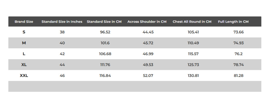Viewport: 270px width, 108px height.
Task: Select the 110.49 chest all round value
Action: (x=193, y=43)
